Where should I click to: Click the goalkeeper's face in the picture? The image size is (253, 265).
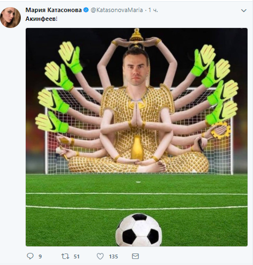coord(136,70)
